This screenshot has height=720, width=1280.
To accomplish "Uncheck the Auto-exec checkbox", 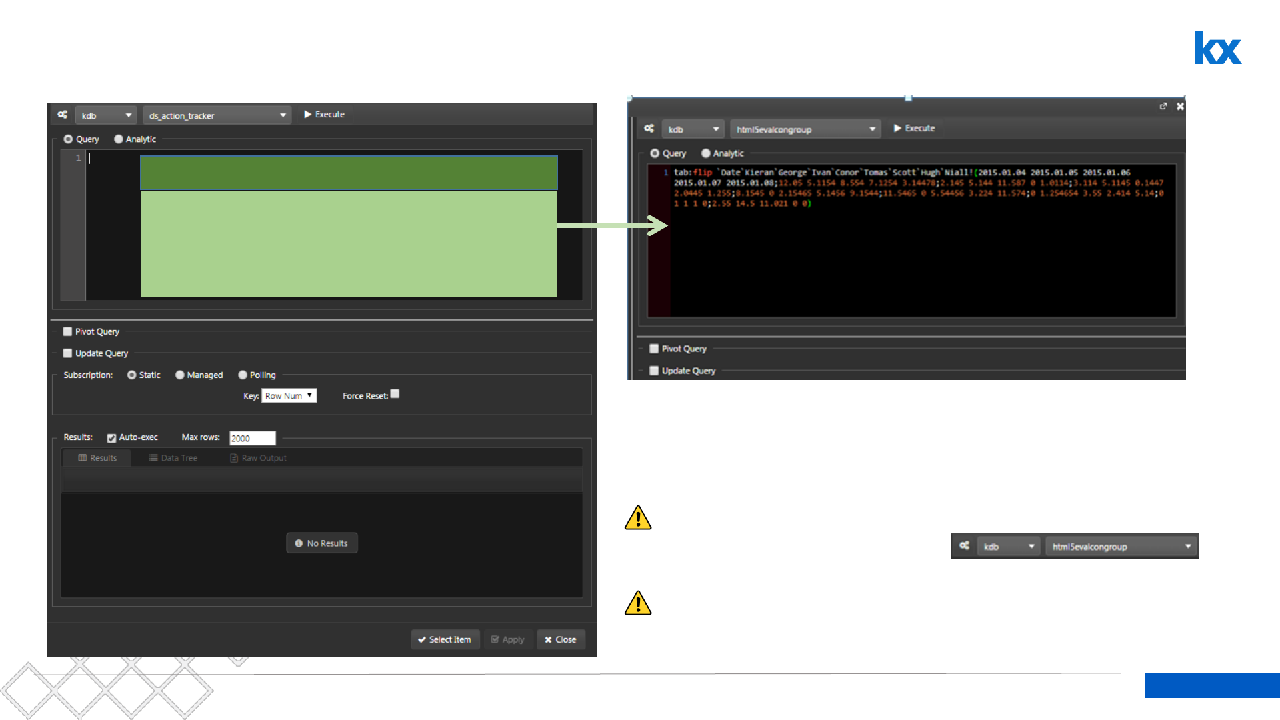I will (111, 438).
